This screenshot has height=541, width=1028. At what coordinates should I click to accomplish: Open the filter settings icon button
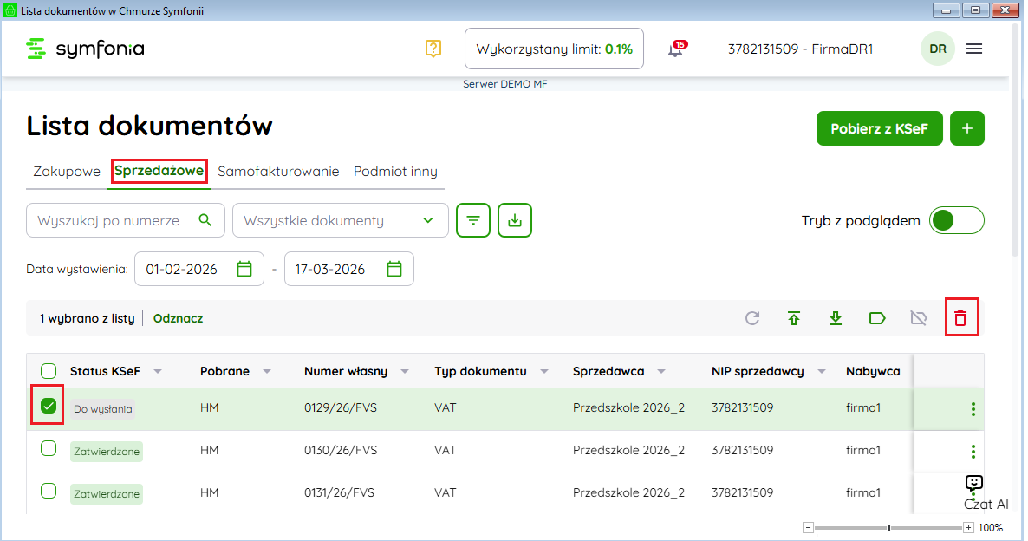click(473, 220)
